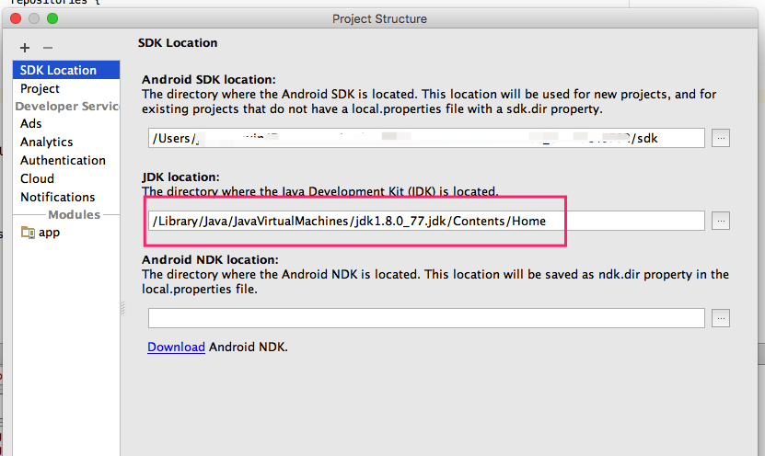The image size is (765, 456).
Task: Open Notifications developer service
Action: pos(66,198)
